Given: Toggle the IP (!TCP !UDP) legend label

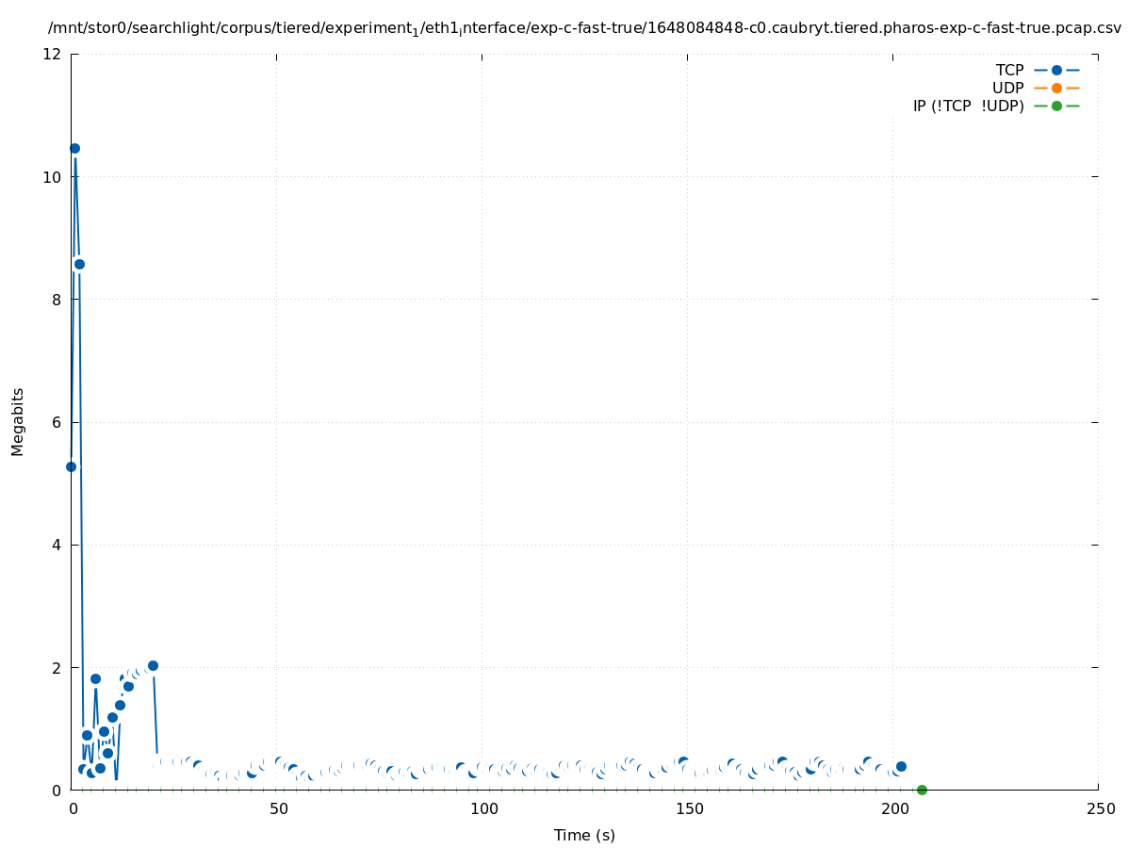Looking at the screenshot, I should coord(968,106).
